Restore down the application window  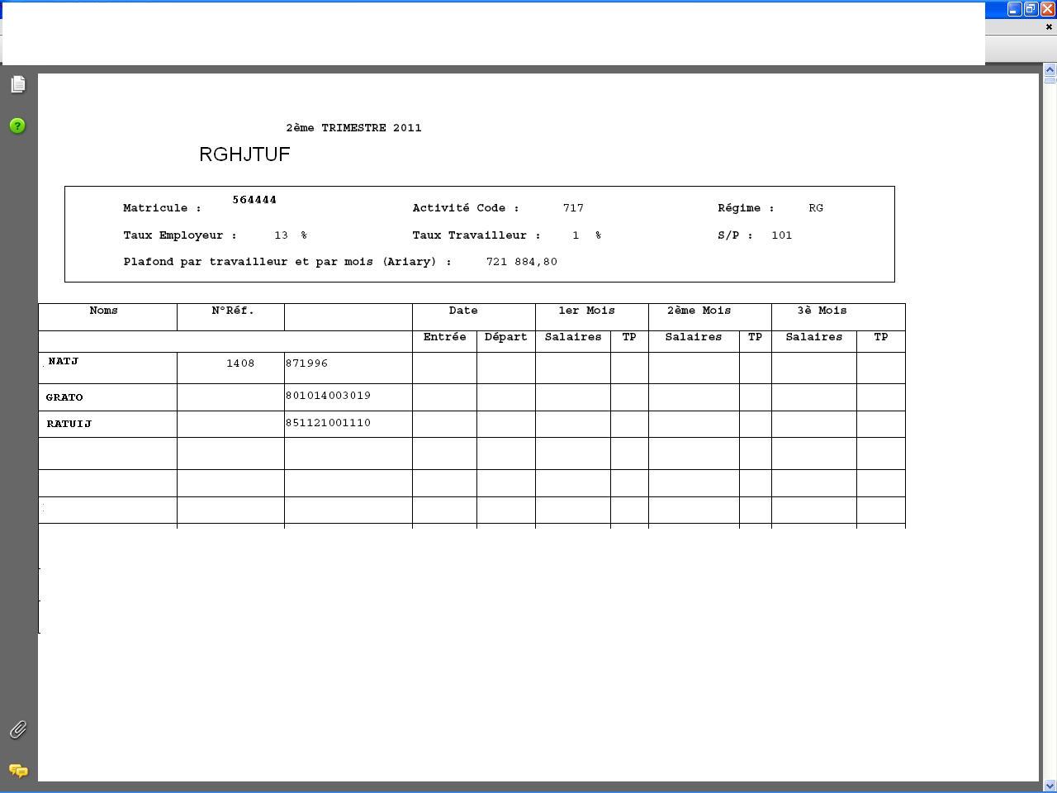(1031, 9)
